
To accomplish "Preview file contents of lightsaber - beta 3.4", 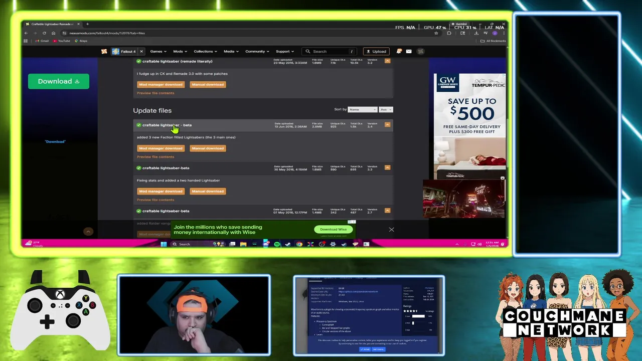I will coord(155,156).
